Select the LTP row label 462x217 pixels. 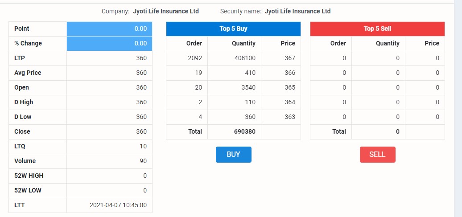point(20,58)
